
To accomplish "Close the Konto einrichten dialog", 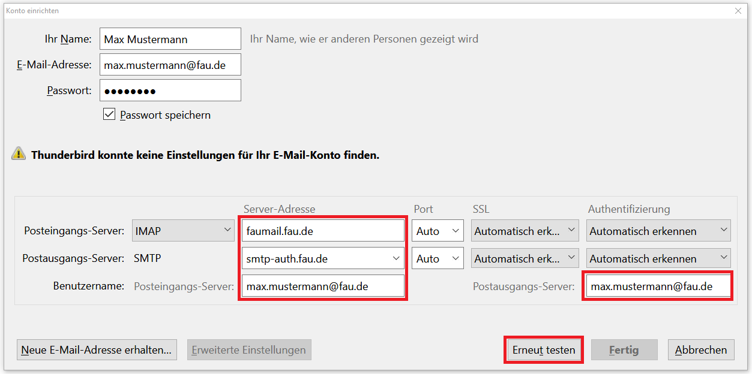I will pyautogui.click(x=738, y=11).
